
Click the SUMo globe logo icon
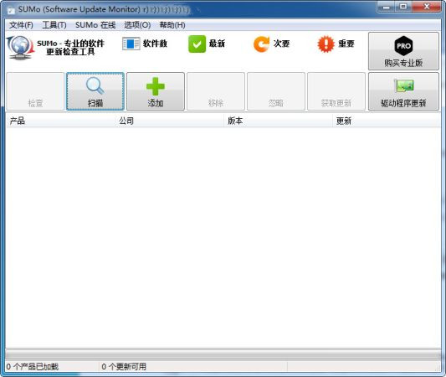coord(20,48)
